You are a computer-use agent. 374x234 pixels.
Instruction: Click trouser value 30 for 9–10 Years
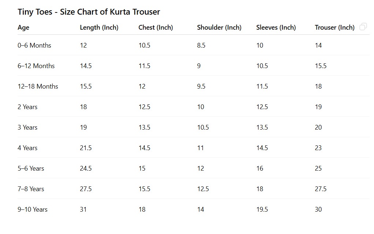point(318,209)
